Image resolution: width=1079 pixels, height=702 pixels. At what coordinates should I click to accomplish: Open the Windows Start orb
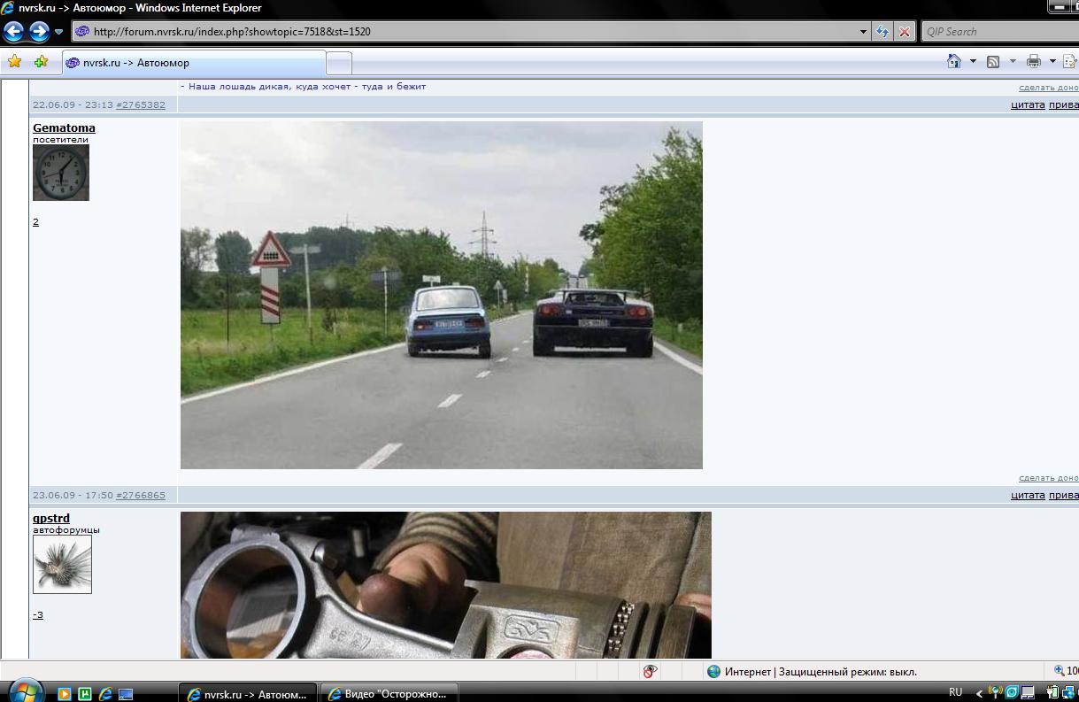click(24, 691)
